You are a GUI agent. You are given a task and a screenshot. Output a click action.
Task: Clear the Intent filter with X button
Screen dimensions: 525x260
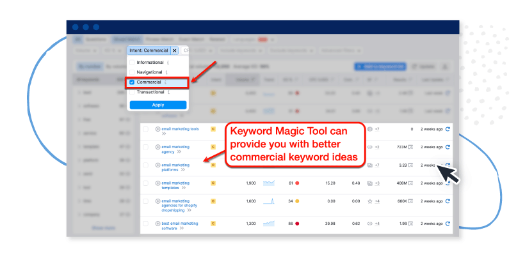[x=175, y=50]
